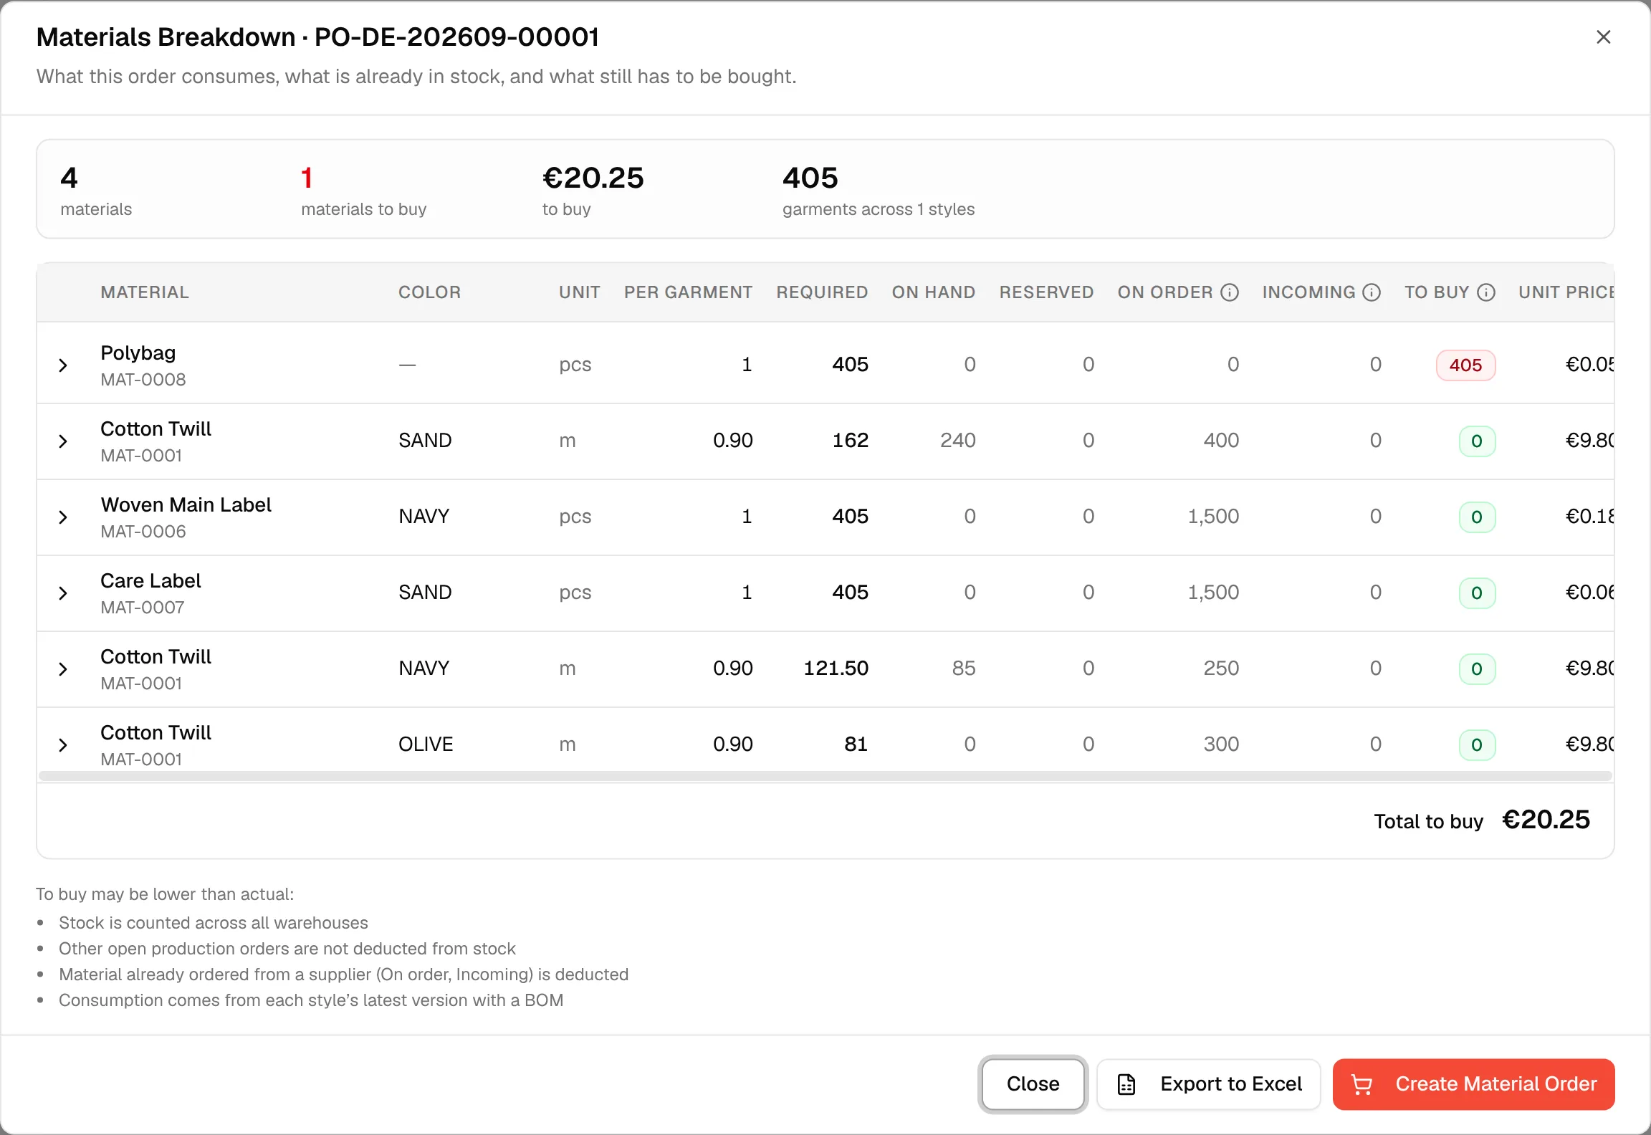Click the UNIT PRICE column header
This screenshot has width=1651, height=1135.
[1566, 292]
